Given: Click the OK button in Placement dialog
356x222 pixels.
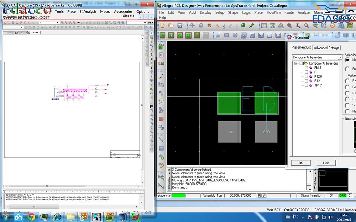Looking at the screenshot, I should tap(301, 163).
